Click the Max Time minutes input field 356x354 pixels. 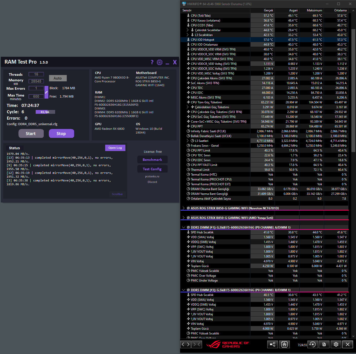(36, 97)
